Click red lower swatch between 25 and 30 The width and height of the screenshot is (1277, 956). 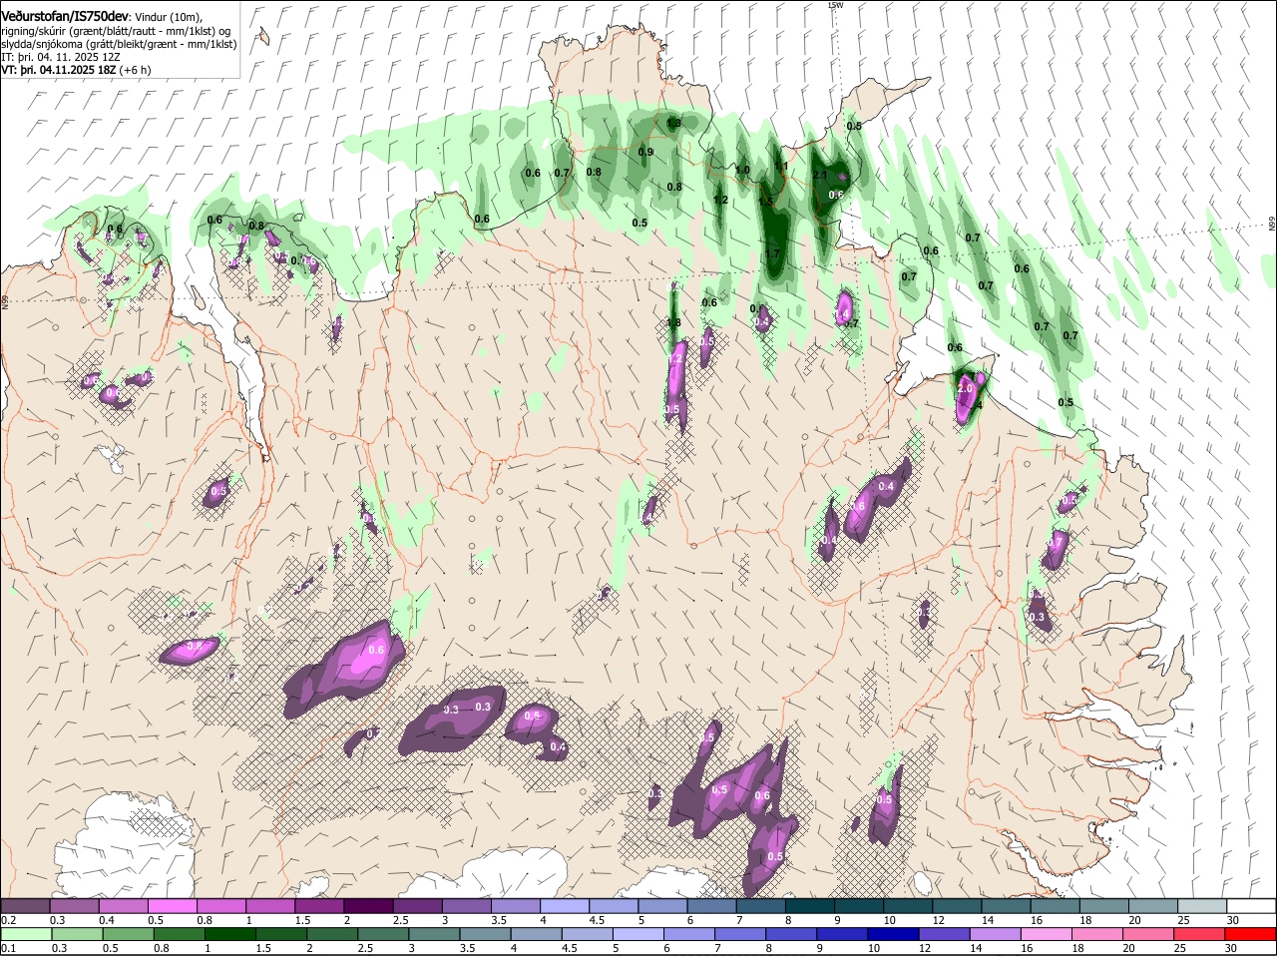(1201, 934)
